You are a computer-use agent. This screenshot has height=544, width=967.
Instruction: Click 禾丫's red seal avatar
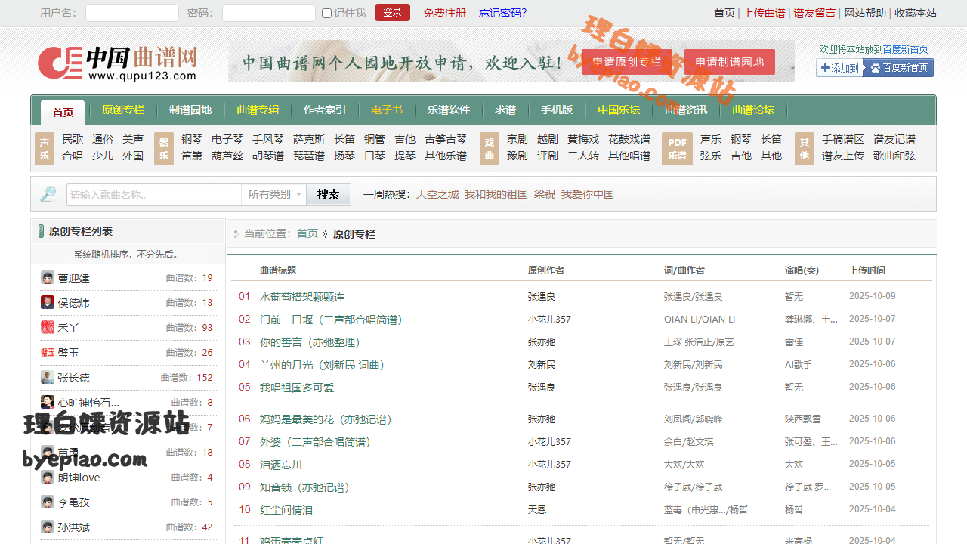pos(48,327)
